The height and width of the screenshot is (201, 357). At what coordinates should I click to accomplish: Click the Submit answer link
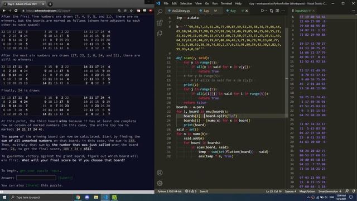65,178
